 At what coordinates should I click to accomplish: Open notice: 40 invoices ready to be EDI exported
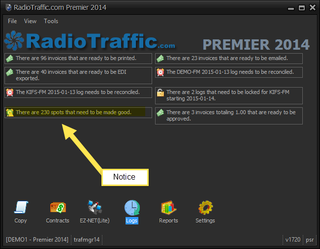tap(78, 75)
